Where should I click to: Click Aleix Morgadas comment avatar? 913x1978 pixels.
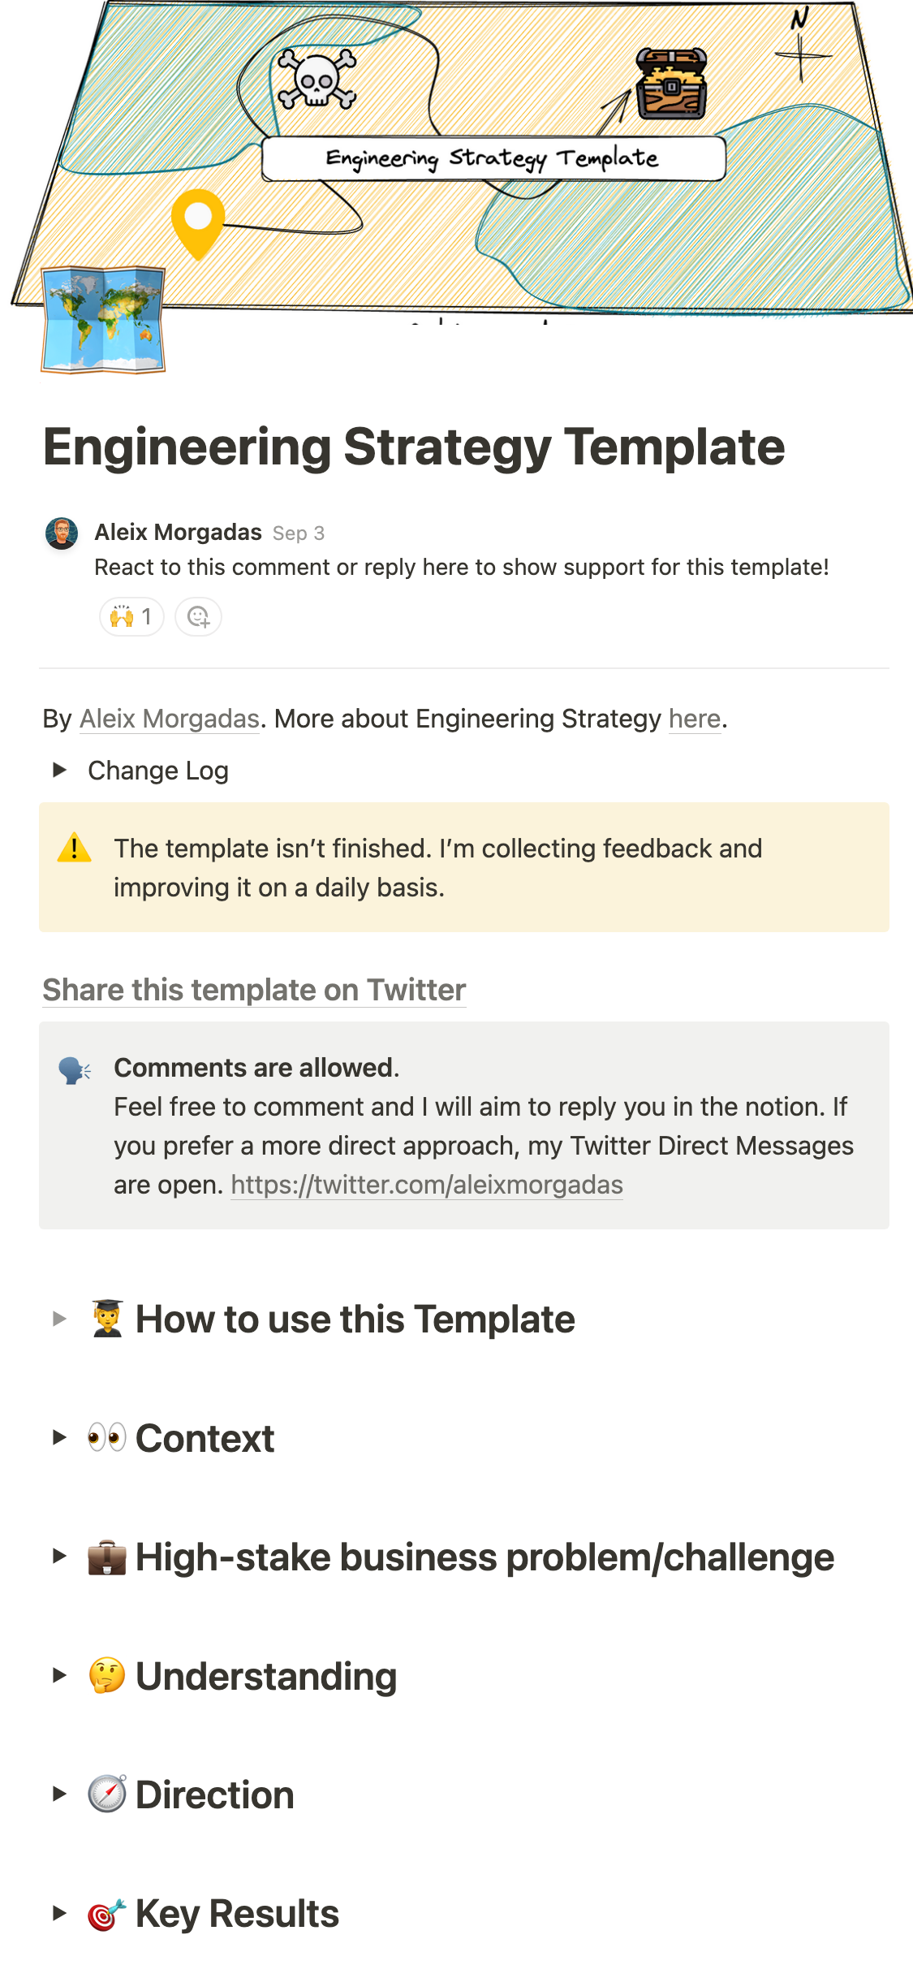click(62, 533)
